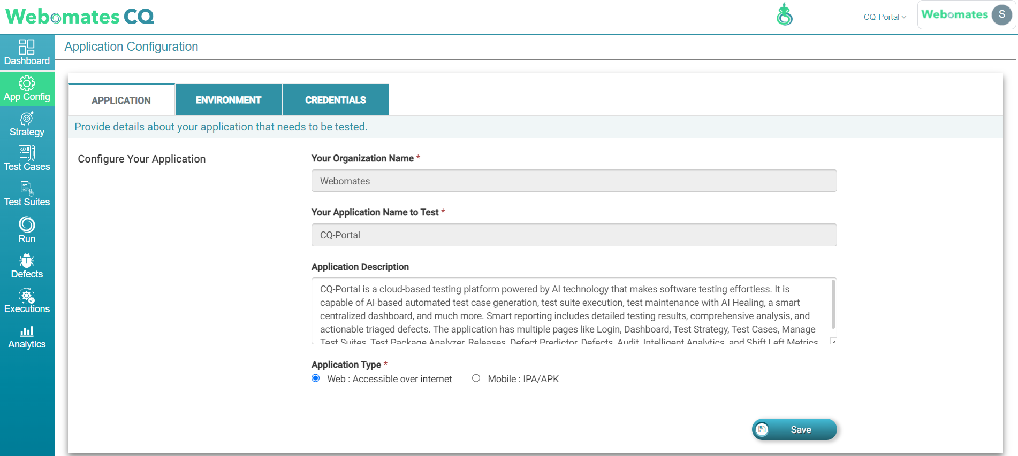Open Defects bug icon
This screenshot has width=1018, height=456.
coord(27,260)
